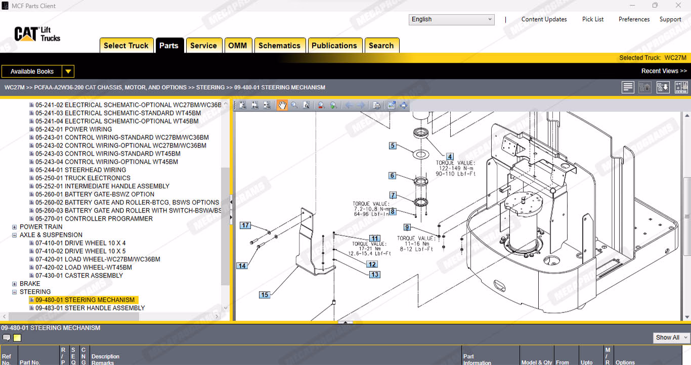The height and width of the screenshot is (365, 691).
Task: Open diagram in external window icon
Action: pos(391,105)
